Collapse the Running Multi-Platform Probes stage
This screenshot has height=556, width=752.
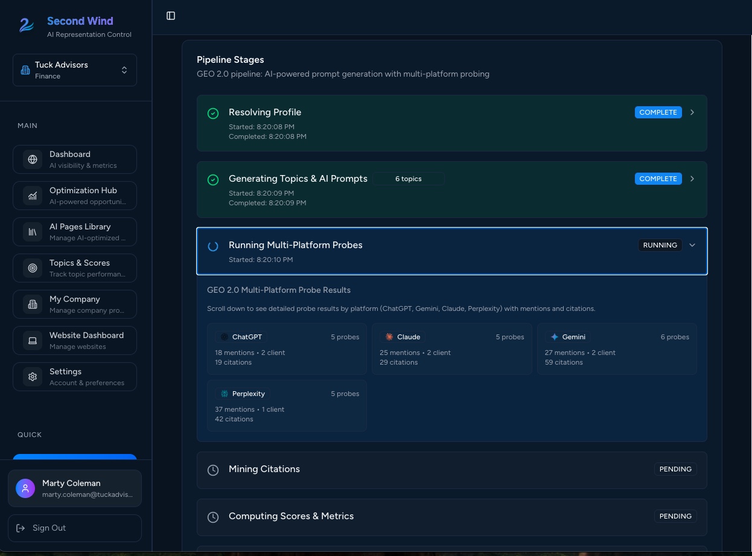[x=692, y=245]
